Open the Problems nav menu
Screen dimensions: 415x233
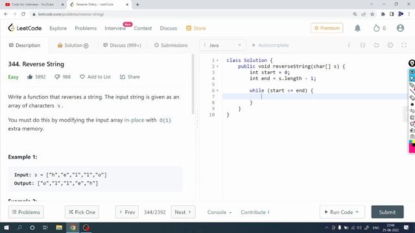[86, 28]
